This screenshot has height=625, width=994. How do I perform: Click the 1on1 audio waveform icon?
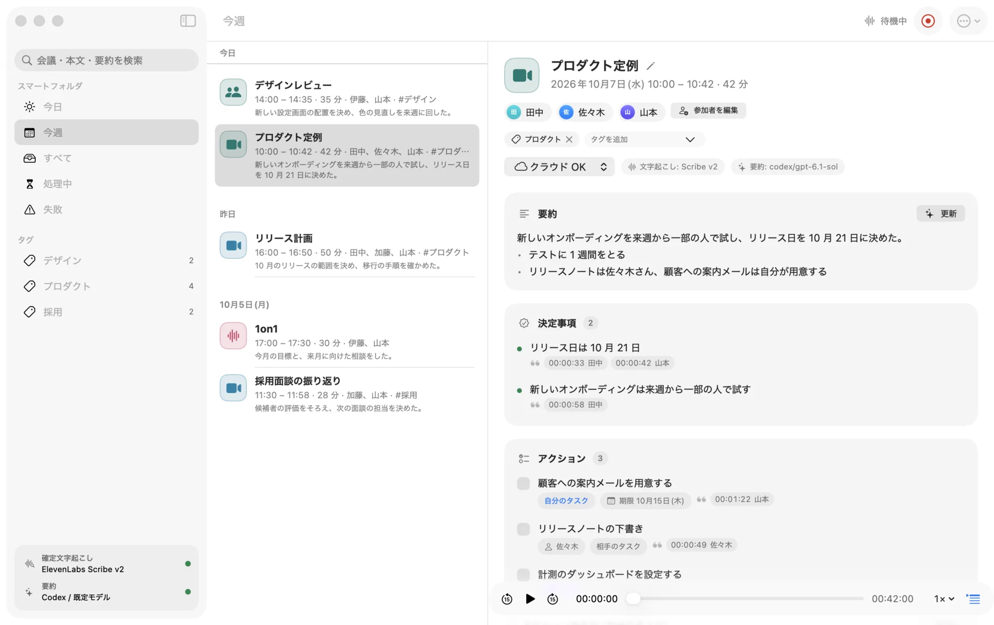233,336
